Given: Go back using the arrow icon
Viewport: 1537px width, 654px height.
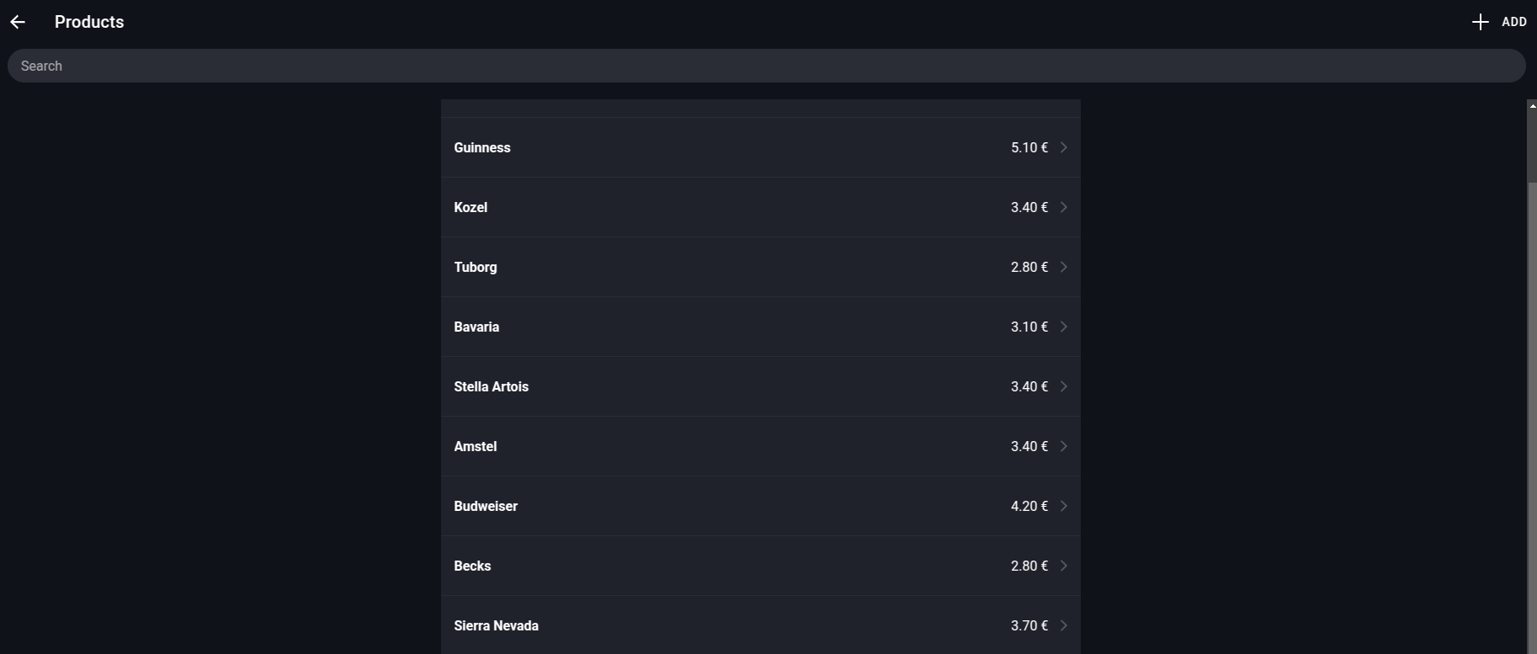Looking at the screenshot, I should coord(18,22).
